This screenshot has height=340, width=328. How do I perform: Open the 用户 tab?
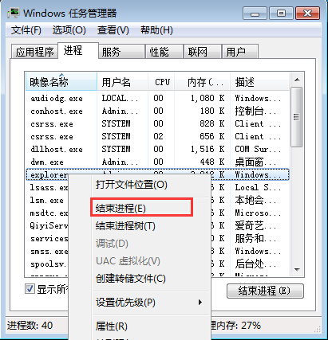click(240, 52)
